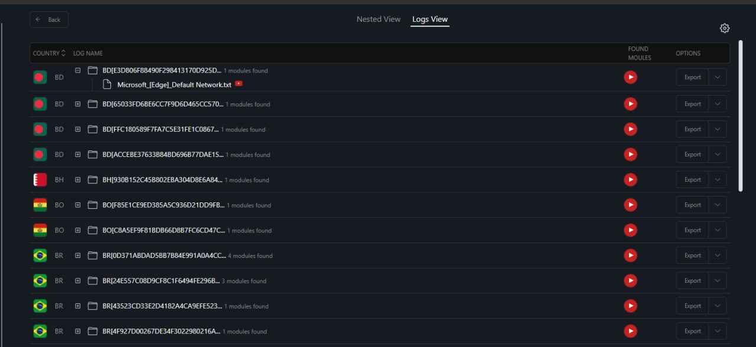Expand the BD[FFC18058 log folder

coord(77,129)
